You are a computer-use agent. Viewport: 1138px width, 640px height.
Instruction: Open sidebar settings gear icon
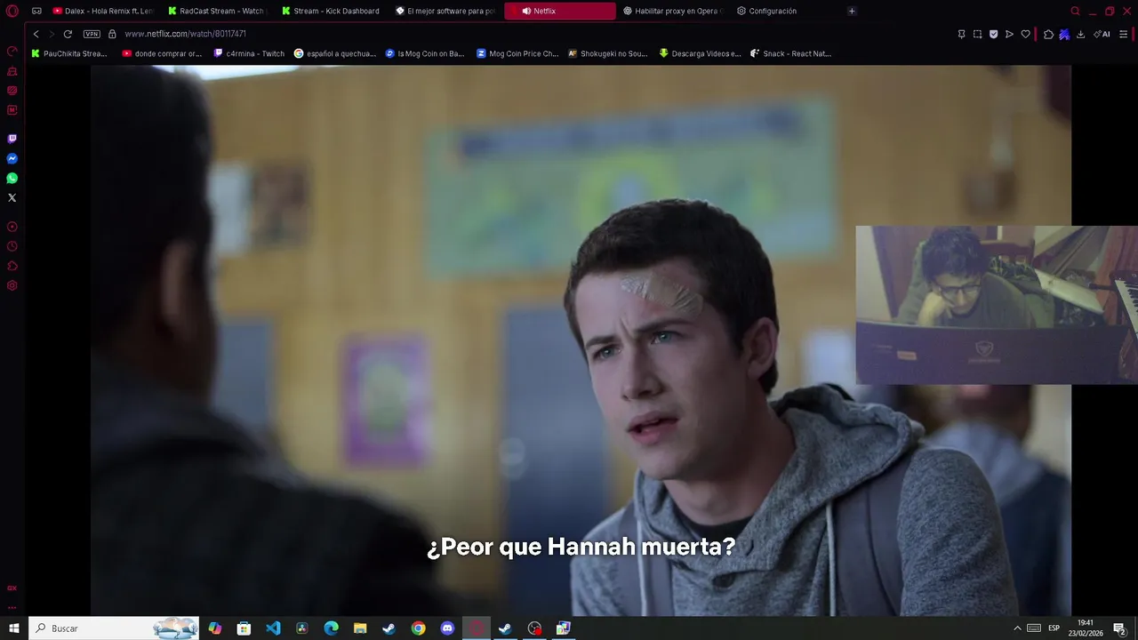[x=12, y=285]
